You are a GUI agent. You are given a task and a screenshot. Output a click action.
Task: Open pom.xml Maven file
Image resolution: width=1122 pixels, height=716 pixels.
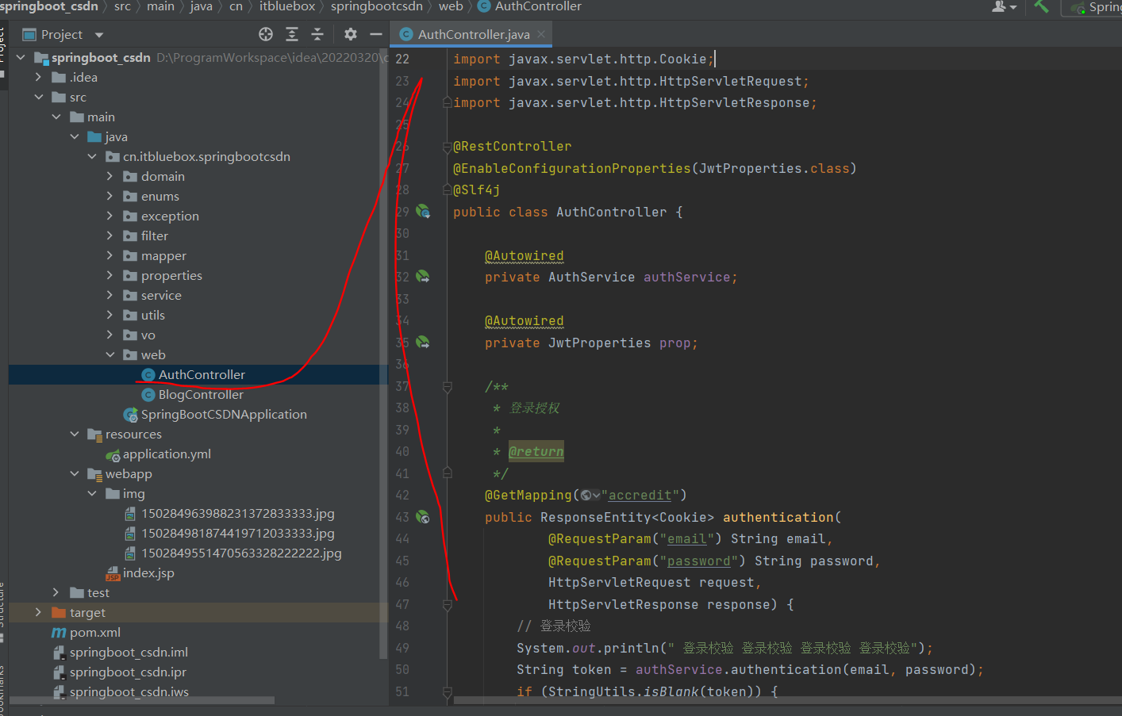(95, 632)
